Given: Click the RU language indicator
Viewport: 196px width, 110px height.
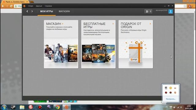Looking at the screenshot, I should point(167,107).
